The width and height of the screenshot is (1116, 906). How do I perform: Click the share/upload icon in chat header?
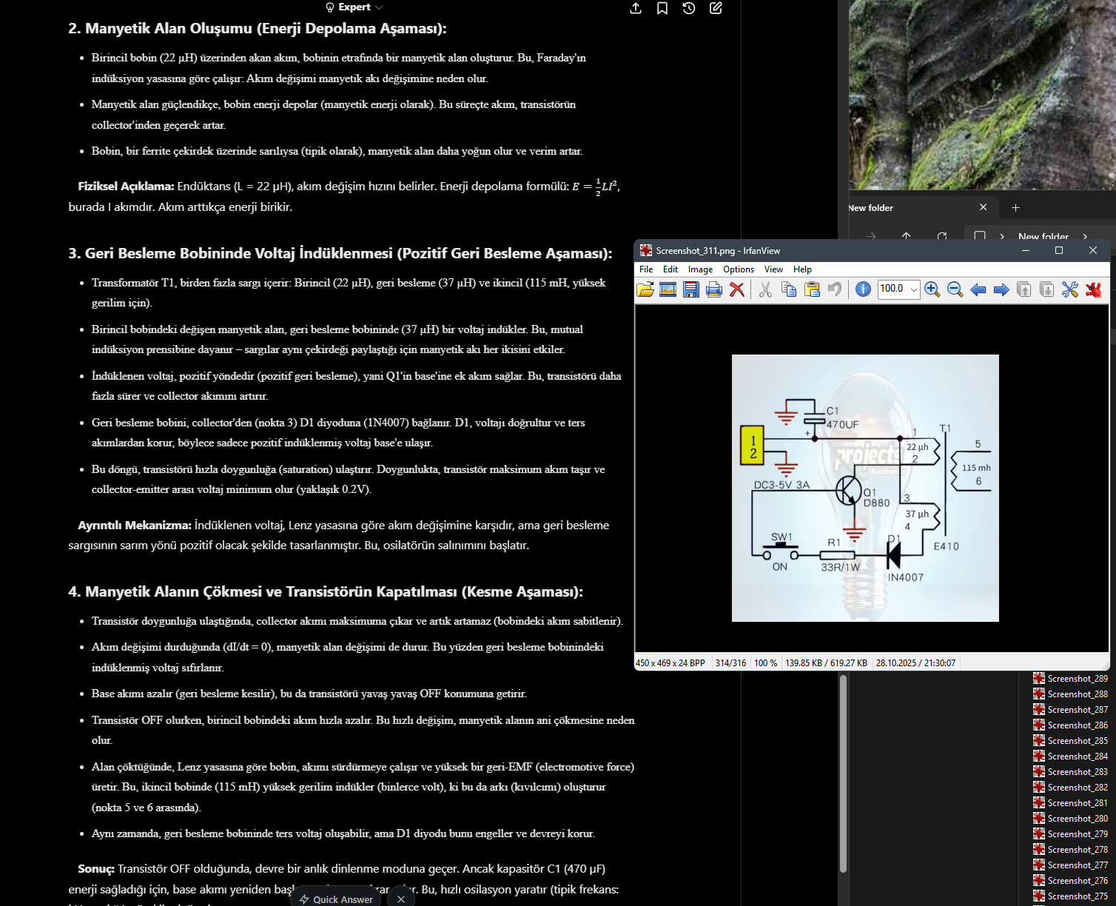pos(636,8)
